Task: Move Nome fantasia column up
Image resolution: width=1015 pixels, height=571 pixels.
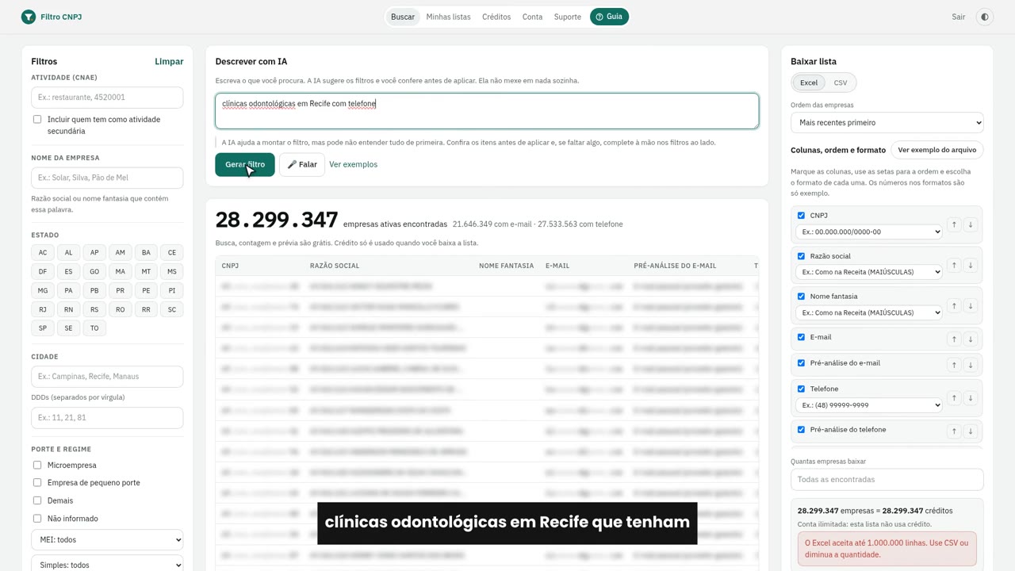Action: (954, 306)
